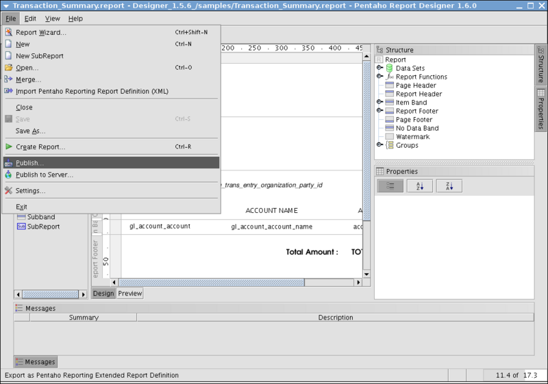Choose Exit from File menu
Image resolution: width=548 pixels, height=384 pixels.
[112, 207]
